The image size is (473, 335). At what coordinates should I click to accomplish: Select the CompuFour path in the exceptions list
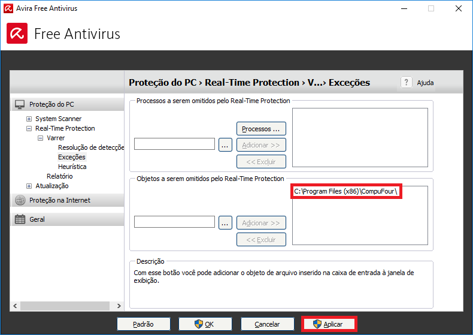pos(346,191)
